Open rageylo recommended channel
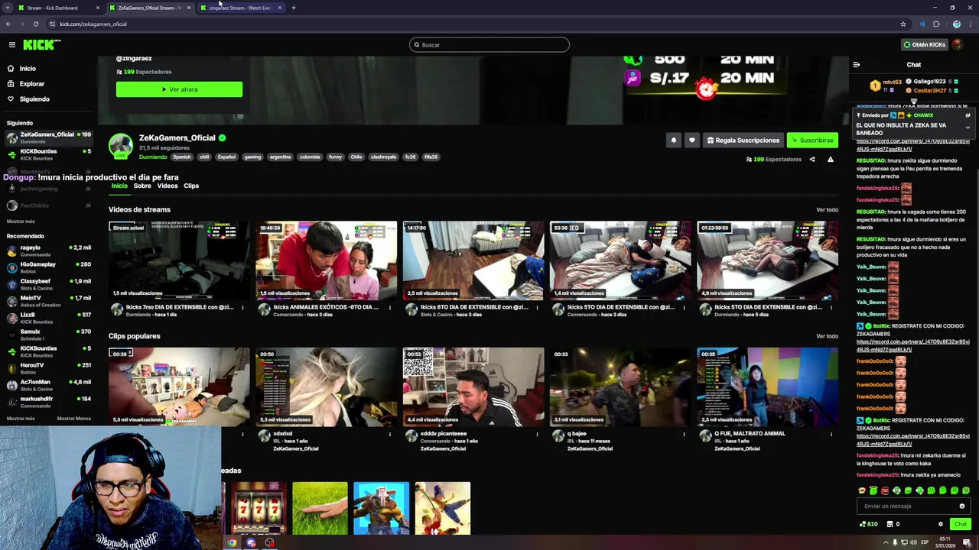 [48, 251]
